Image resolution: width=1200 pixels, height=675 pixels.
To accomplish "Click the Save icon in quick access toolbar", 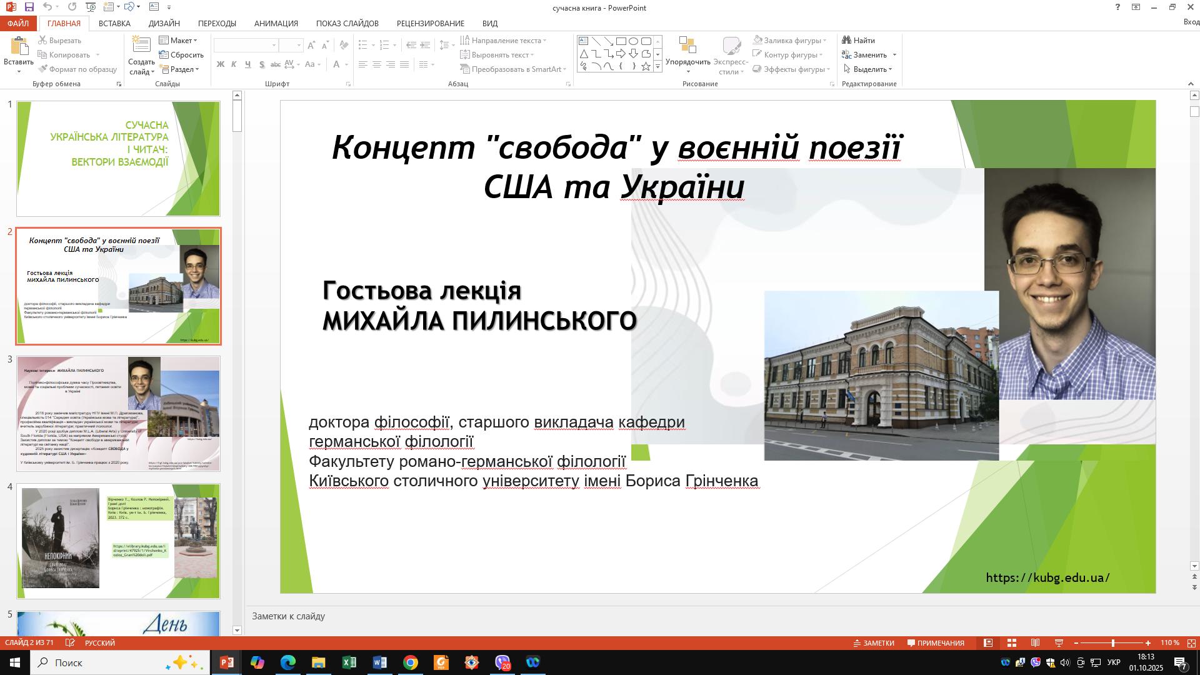I will click(29, 7).
